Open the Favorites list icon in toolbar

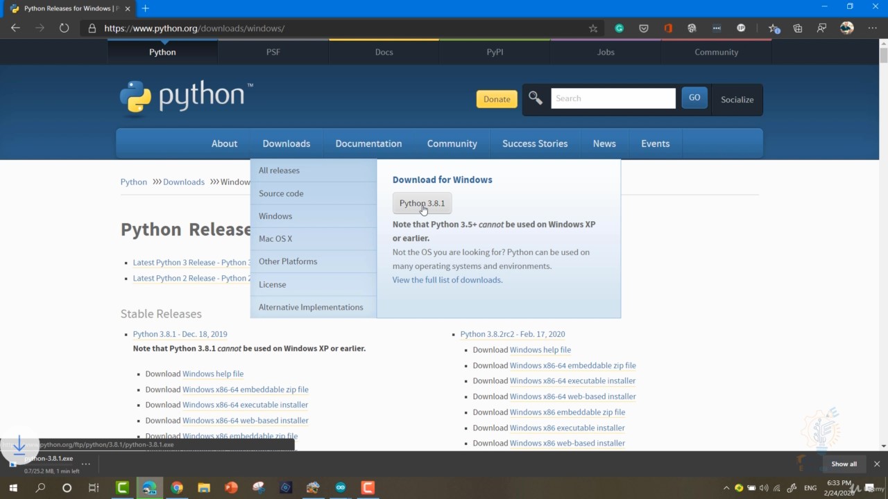pos(774,28)
